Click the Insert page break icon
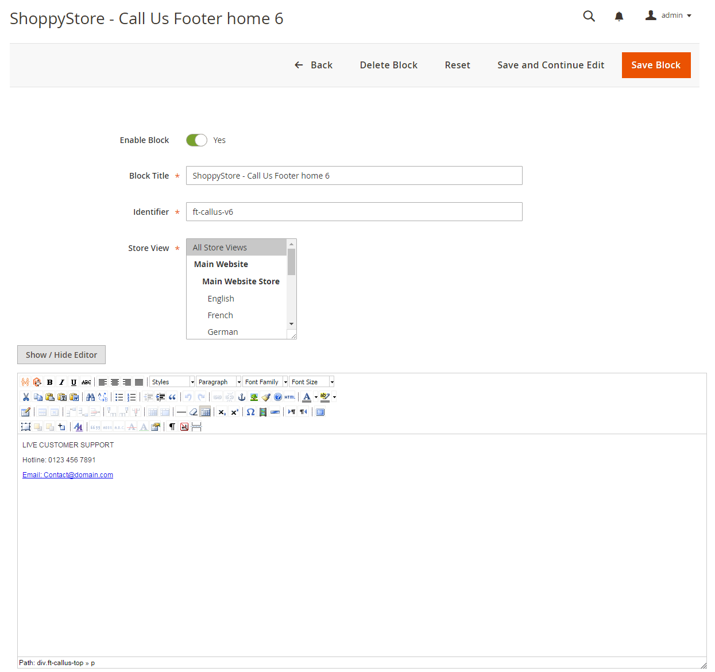The image size is (715, 672). click(x=196, y=427)
